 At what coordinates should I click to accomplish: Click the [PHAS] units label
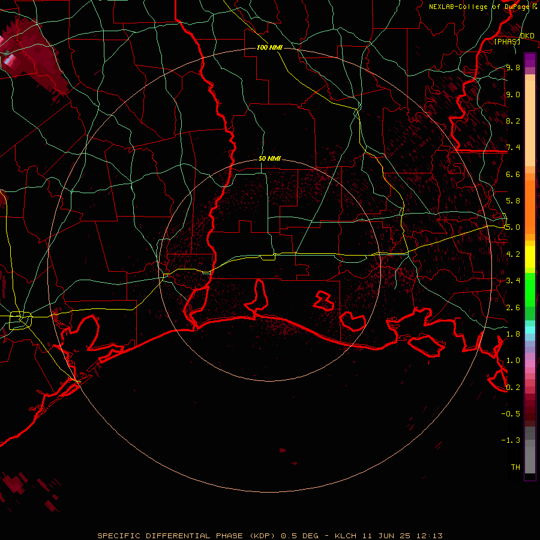pyautogui.click(x=507, y=41)
